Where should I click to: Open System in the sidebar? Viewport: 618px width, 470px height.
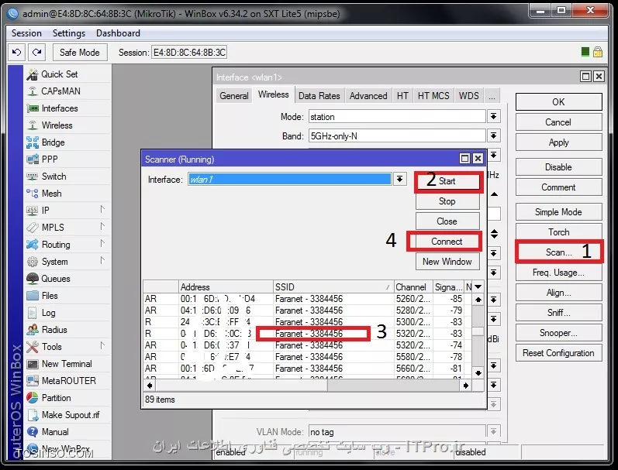click(x=54, y=262)
